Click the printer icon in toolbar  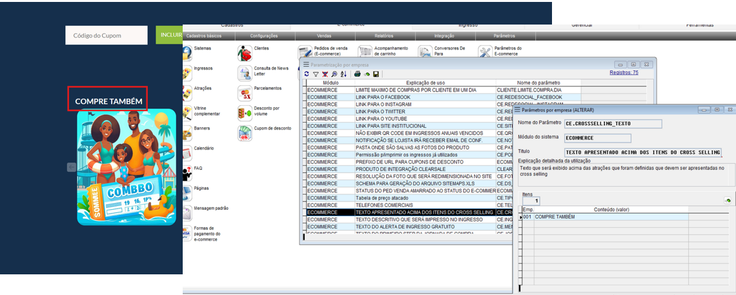(x=357, y=74)
